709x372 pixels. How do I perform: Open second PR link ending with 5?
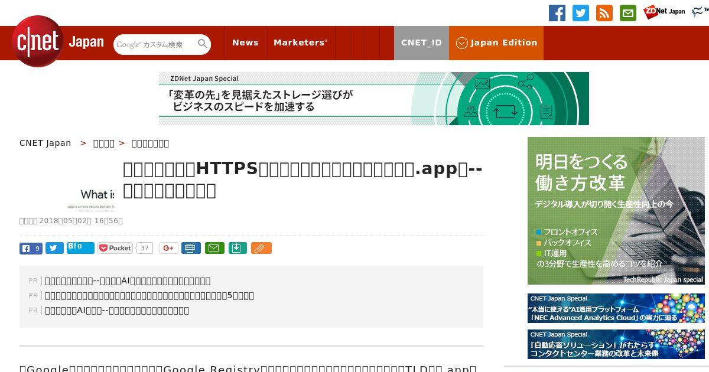pyautogui.click(x=149, y=296)
